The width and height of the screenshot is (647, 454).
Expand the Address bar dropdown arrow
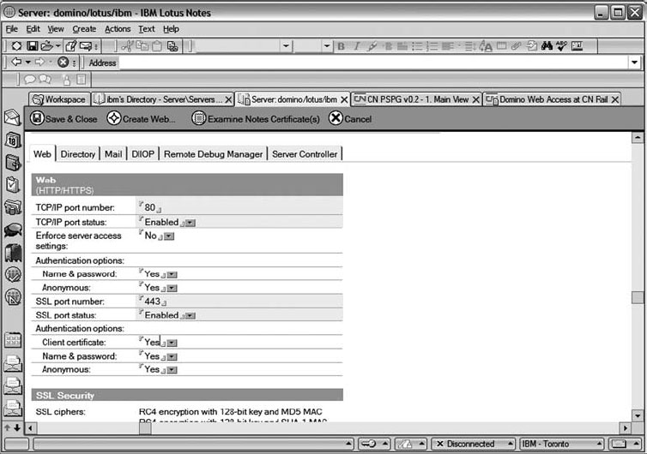[x=634, y=63]
